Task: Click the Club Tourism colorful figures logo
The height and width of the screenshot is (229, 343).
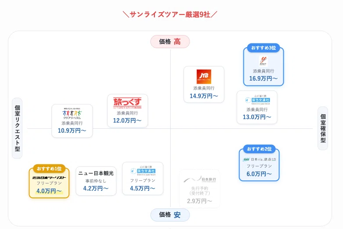Action: pyautogui.click(x=72, y=113)
